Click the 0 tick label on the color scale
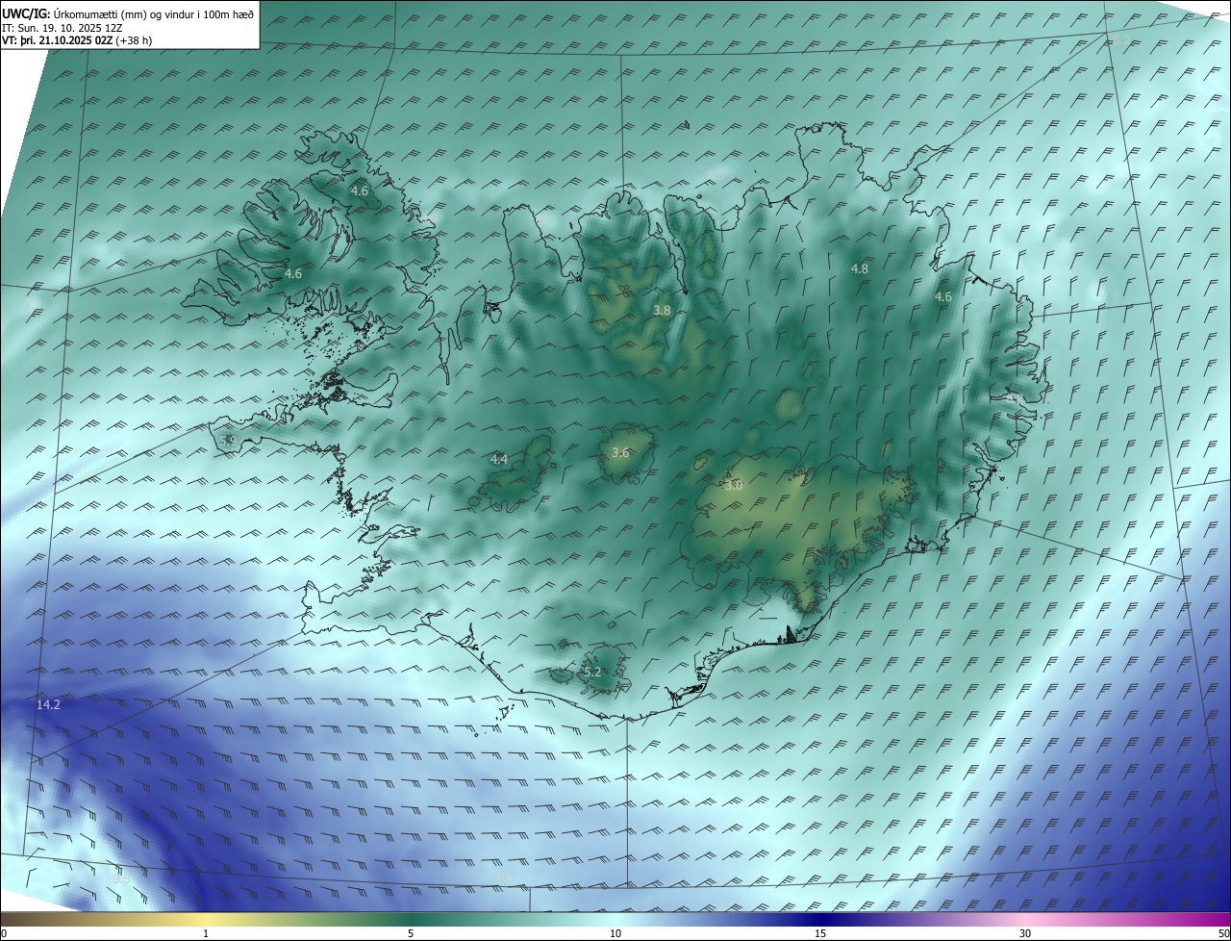 coord(4,933)
